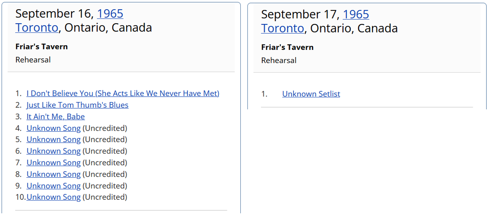Click Toronto link under September 17 heading

pyautogui.click(x=283, y=28)
